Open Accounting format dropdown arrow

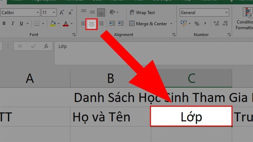click(x=190, y=24)
